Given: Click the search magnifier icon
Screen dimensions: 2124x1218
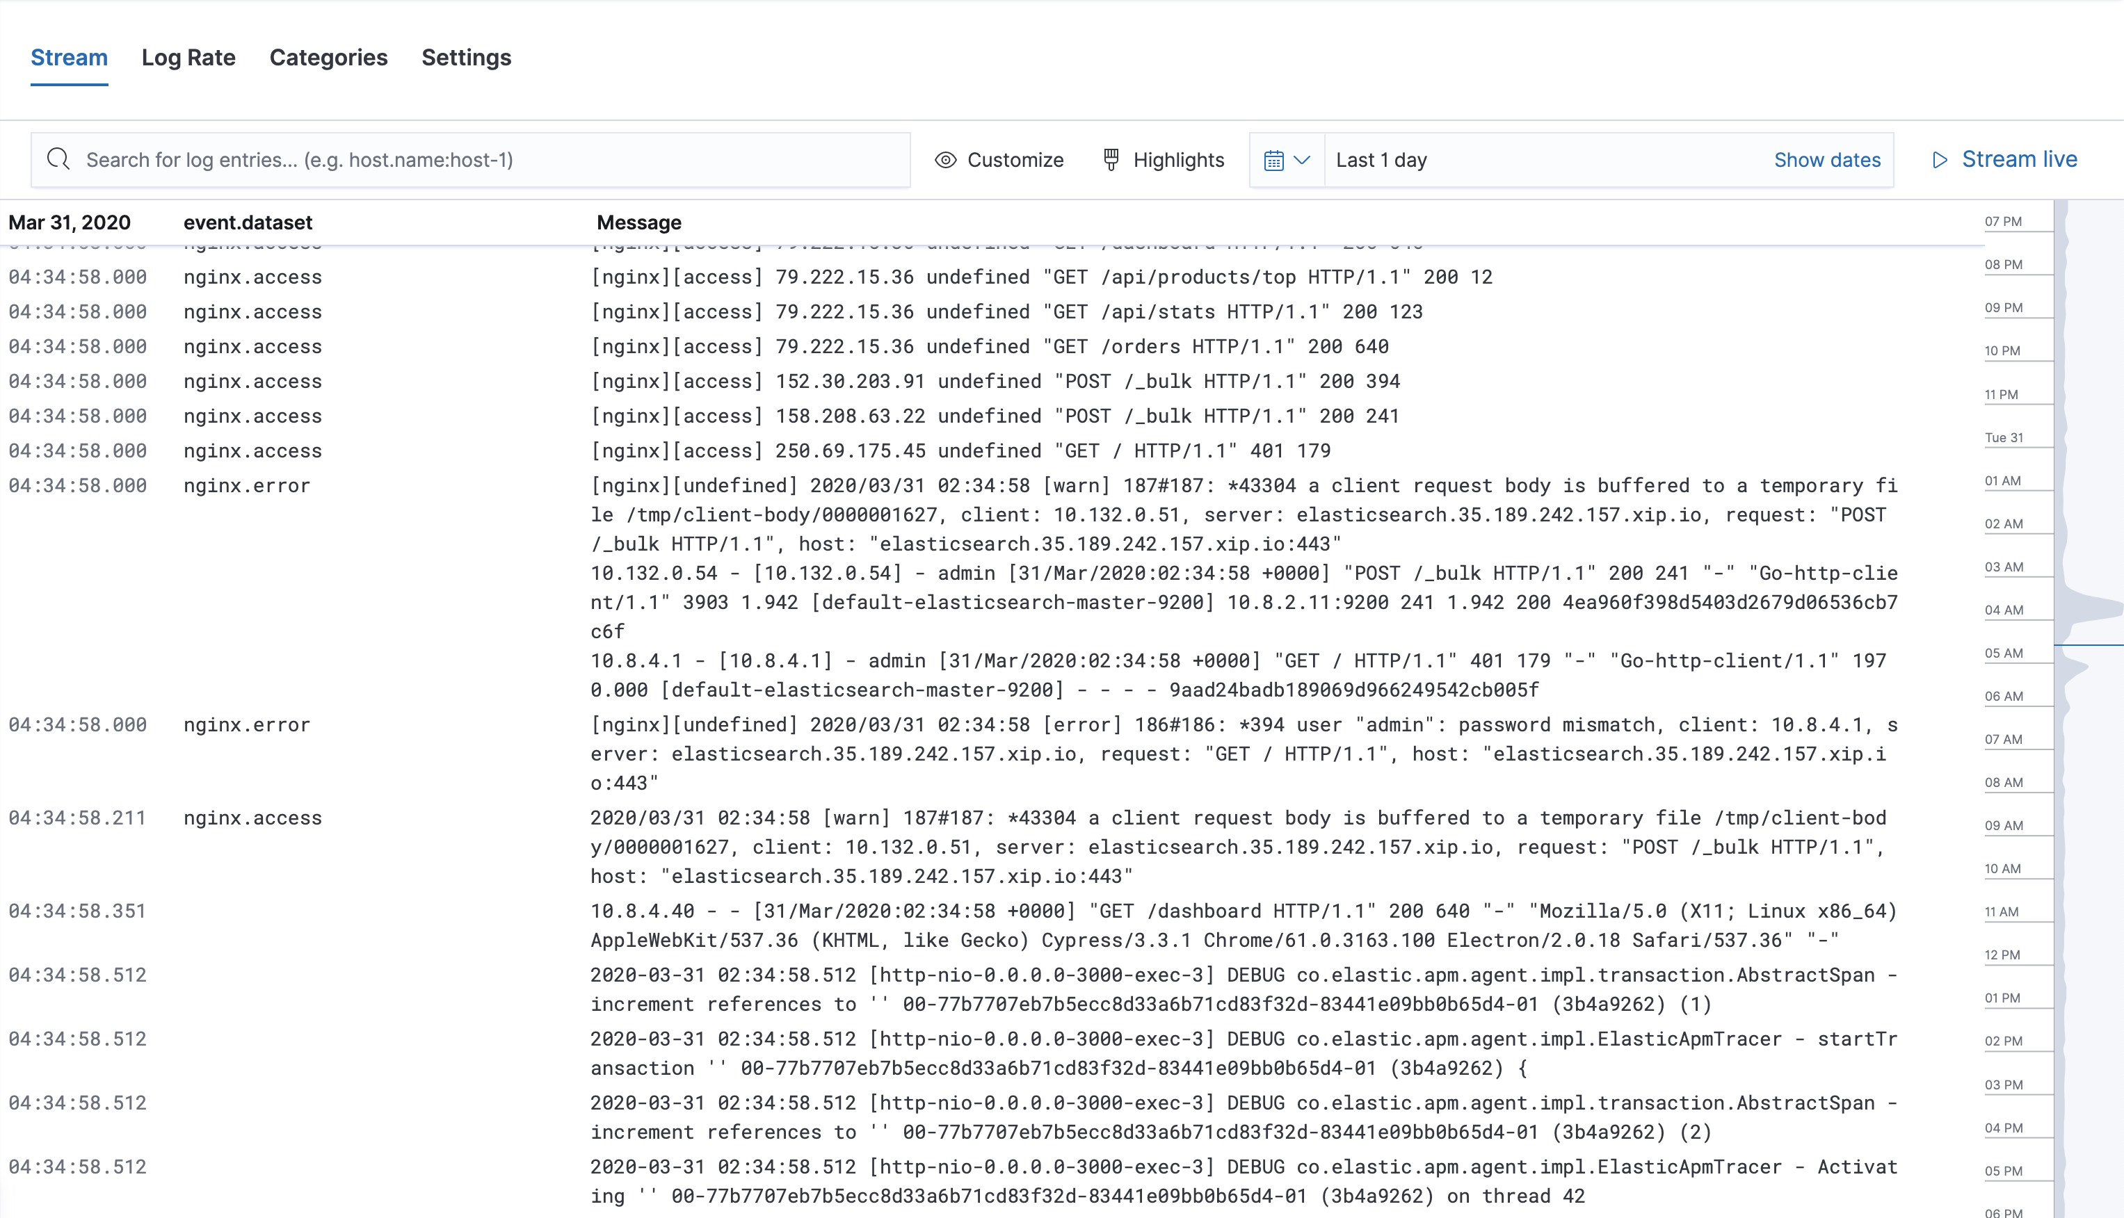Looking at the screenshot, I should 58,159.
